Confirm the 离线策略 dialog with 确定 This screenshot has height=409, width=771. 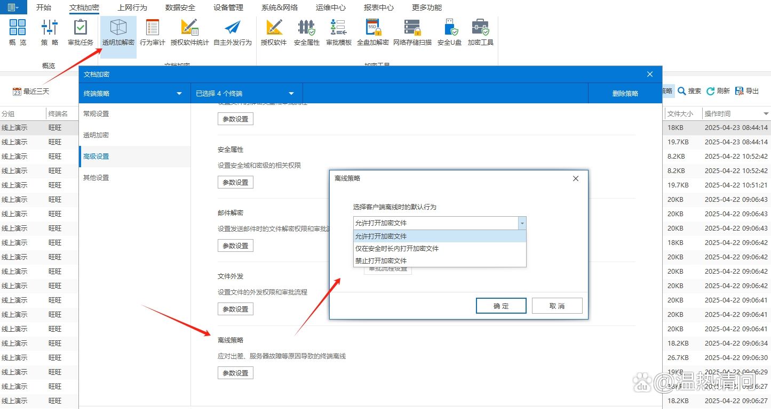pos(500,306)
